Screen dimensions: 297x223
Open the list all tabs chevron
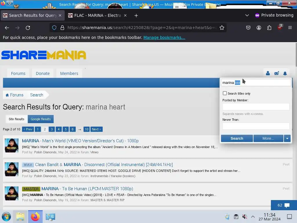tap(247, 15)
